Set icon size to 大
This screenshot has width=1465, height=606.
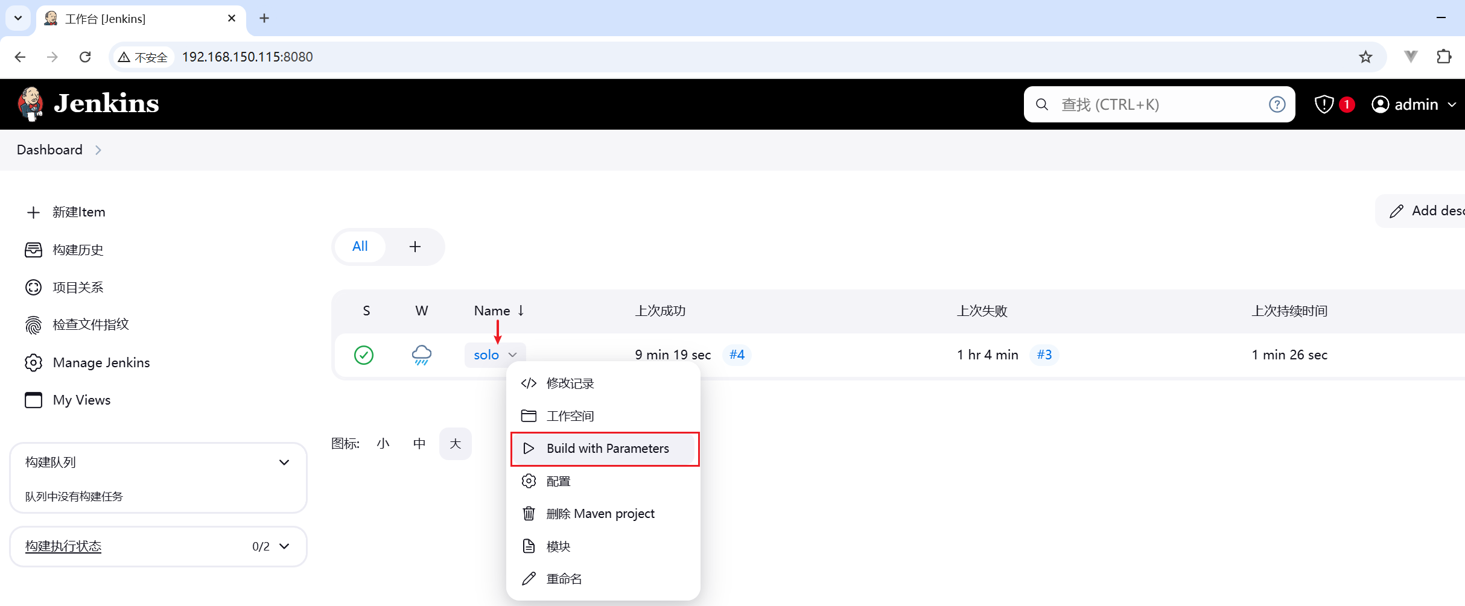(x=456, y=444)
